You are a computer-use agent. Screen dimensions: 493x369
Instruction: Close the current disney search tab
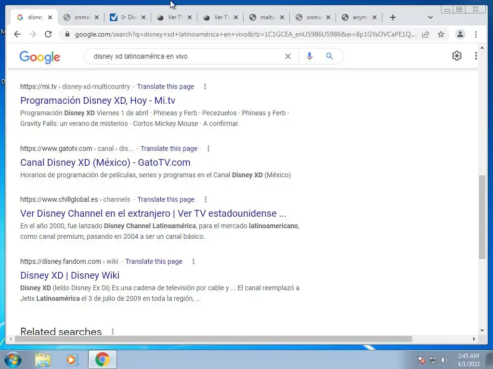50,18
